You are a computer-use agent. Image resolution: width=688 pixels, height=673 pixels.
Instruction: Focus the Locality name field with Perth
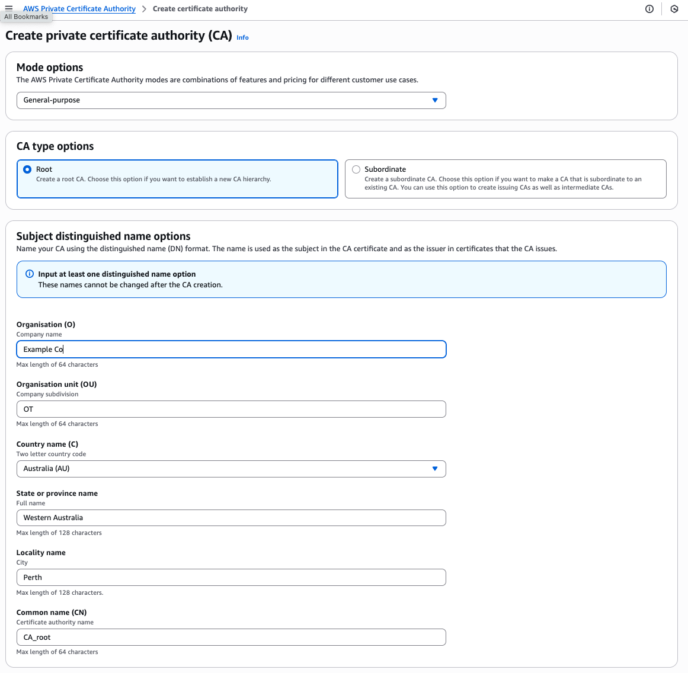point(231,578)
